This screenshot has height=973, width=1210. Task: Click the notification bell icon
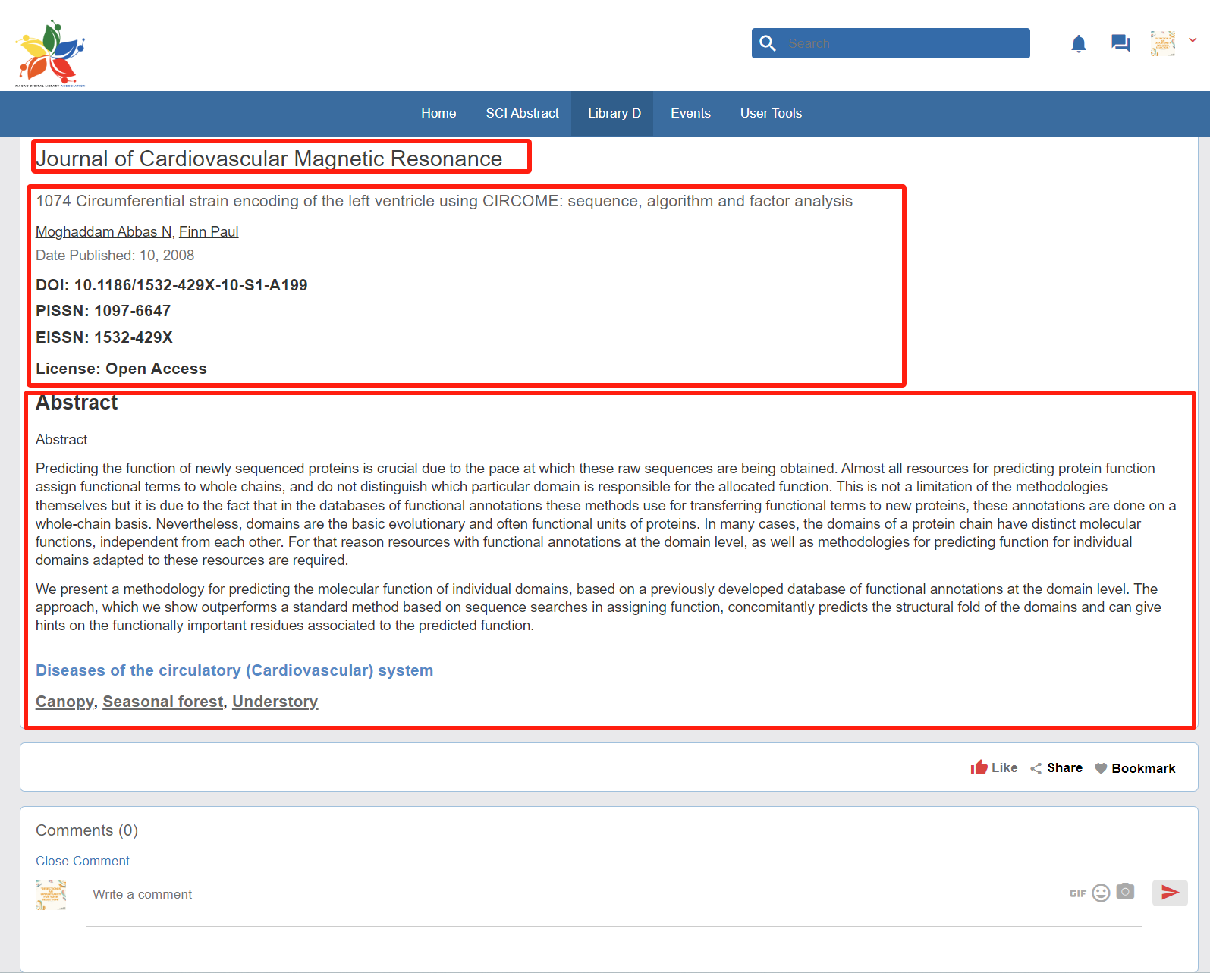pyautogui.click(x=1078, y=44)
